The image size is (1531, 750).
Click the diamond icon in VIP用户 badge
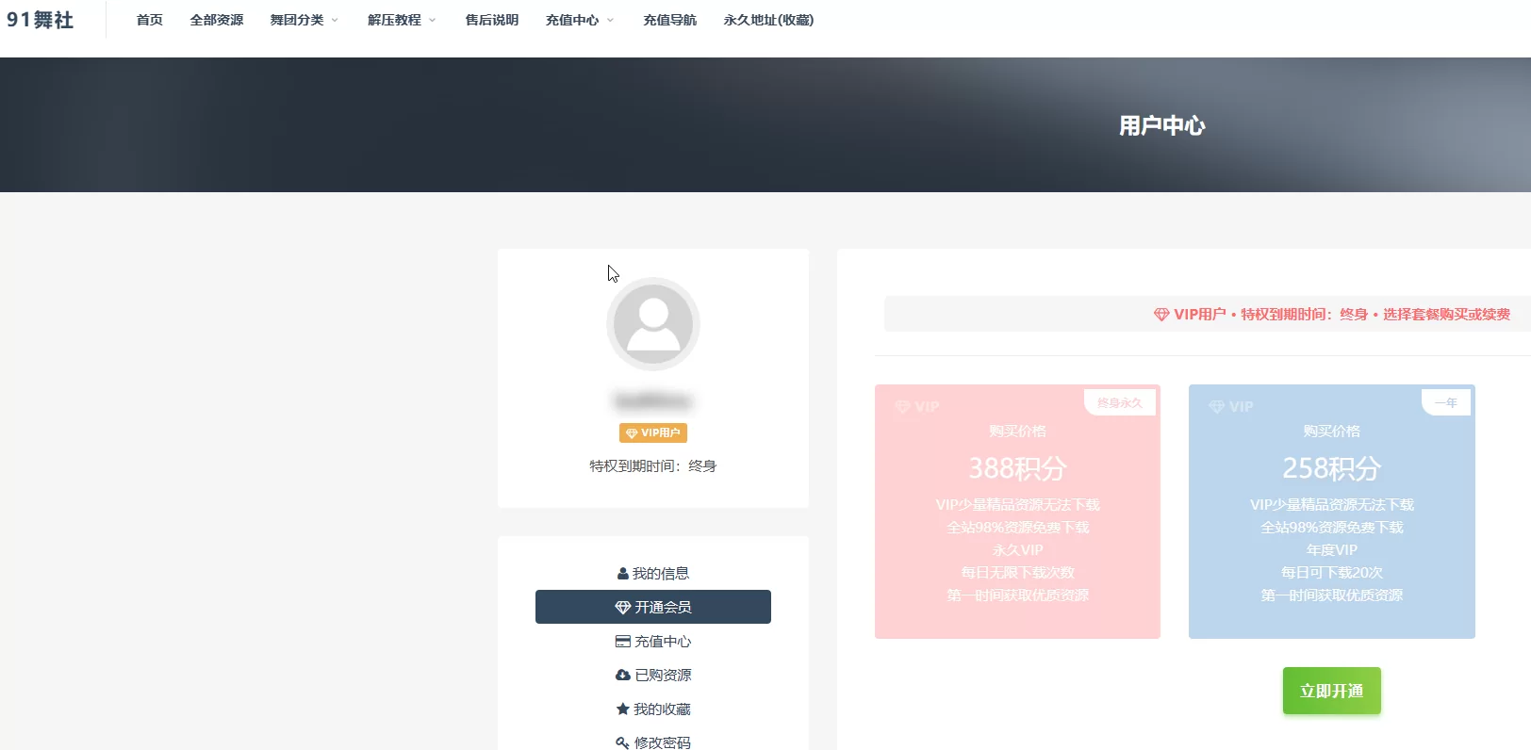point(632,433)
